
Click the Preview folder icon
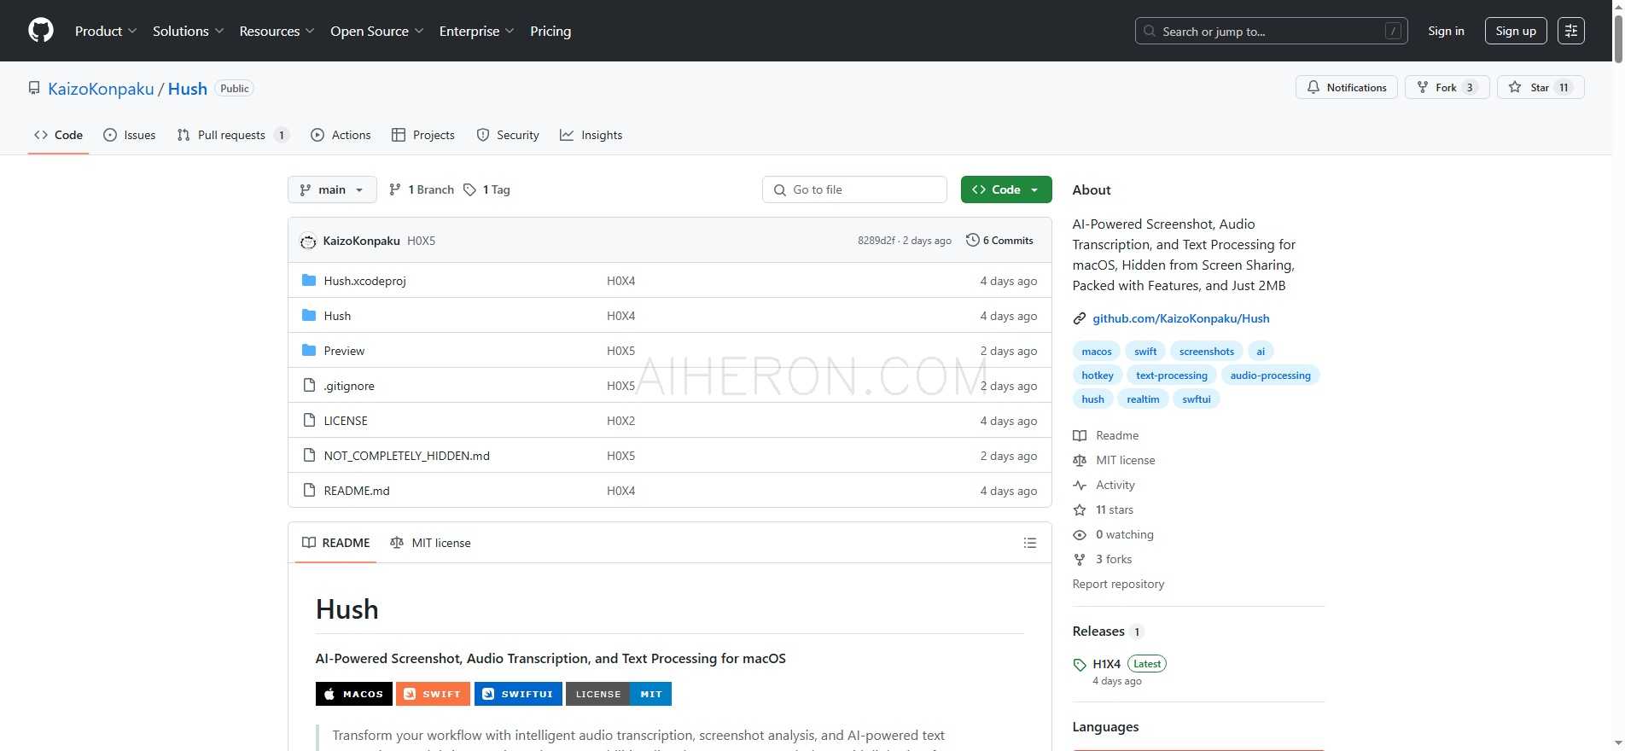(309, 351)
